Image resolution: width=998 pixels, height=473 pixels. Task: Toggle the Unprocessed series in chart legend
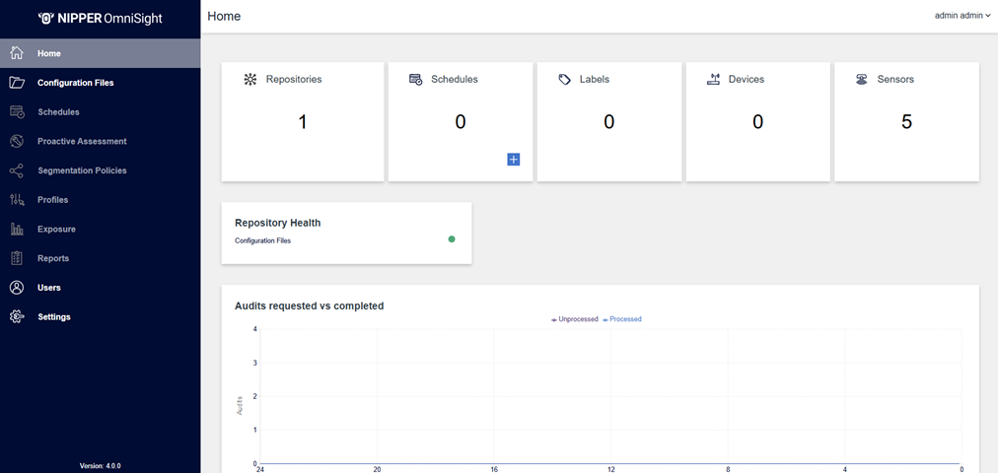(x=575, y=319)
